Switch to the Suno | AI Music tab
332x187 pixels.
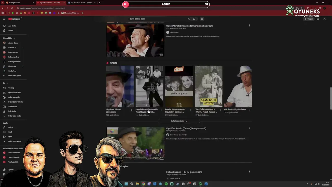point(20,3)
